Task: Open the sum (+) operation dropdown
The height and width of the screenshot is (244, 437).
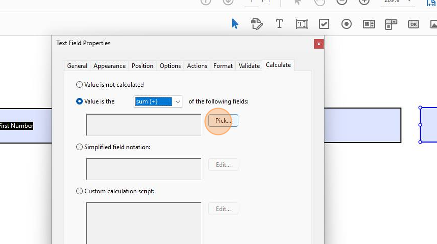Action: (x=158, y=101)
